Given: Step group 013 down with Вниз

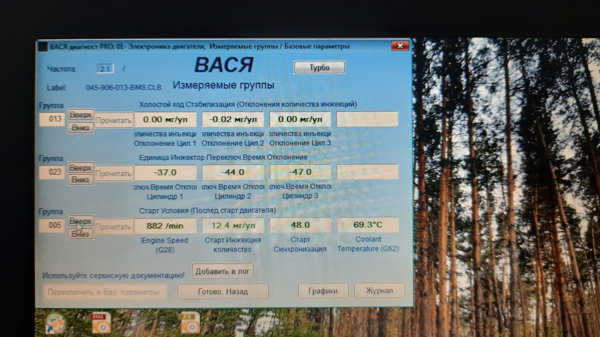Looking at the screenshot, I should (x=81, y=127).
